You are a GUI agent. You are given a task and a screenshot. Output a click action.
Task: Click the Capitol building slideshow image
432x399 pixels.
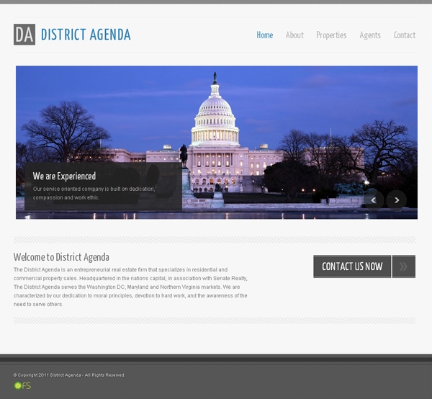[x=216, y=122]
